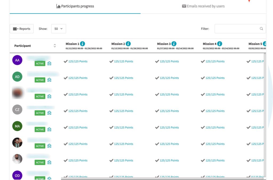Click the Mission 1 column header
Screen dimensions: 273x180
click(72, 44)
